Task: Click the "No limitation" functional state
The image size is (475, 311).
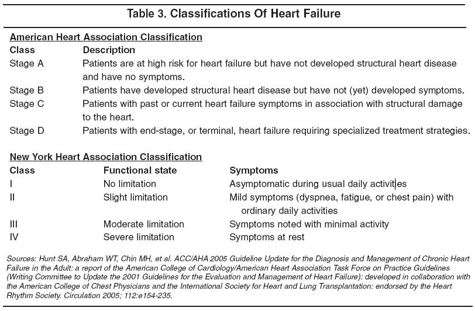Action: coord(130,184)
